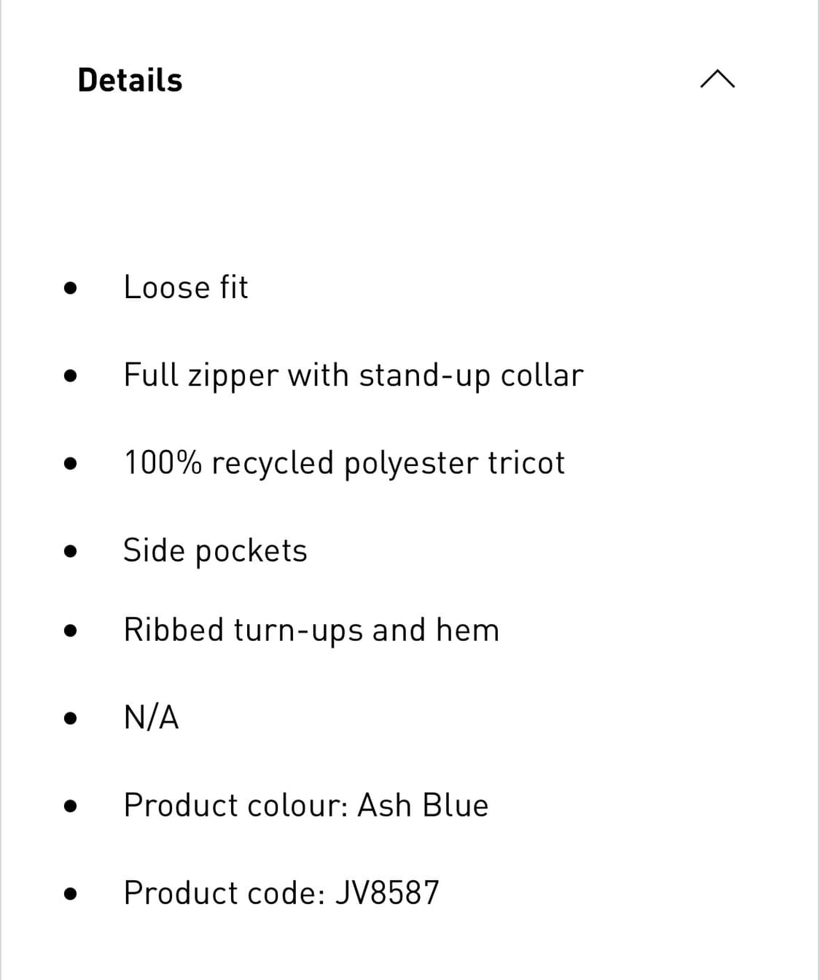Screen dimensions: 820x980
Task: Click the 'Ash Blue' colour value
Action: coord(423,806)
